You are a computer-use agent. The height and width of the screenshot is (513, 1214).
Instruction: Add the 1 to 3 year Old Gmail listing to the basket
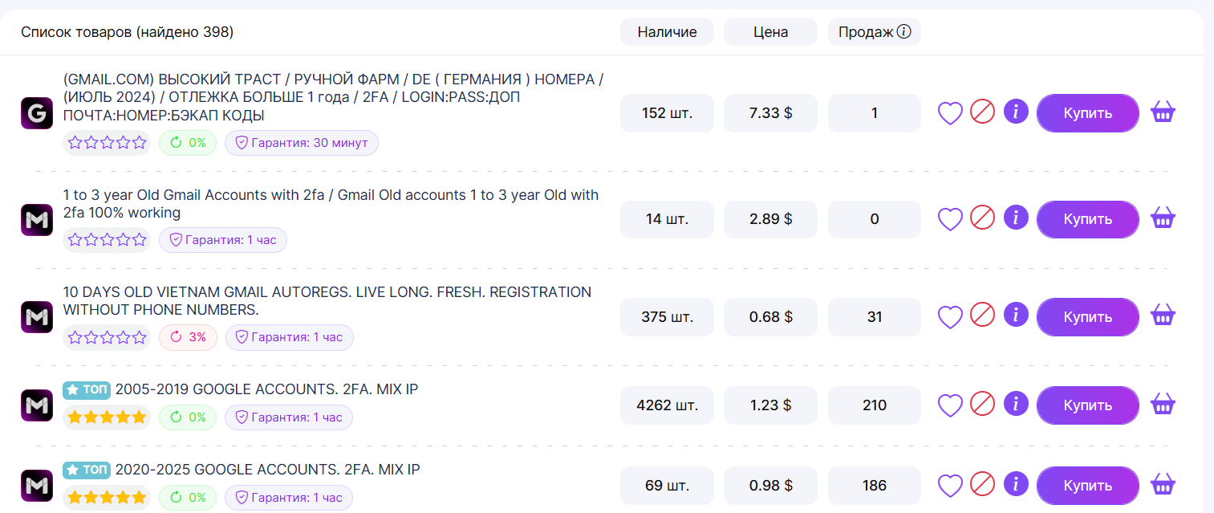point(1163,218)
